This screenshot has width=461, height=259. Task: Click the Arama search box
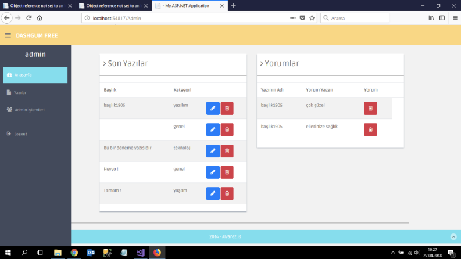pos(355,18)
